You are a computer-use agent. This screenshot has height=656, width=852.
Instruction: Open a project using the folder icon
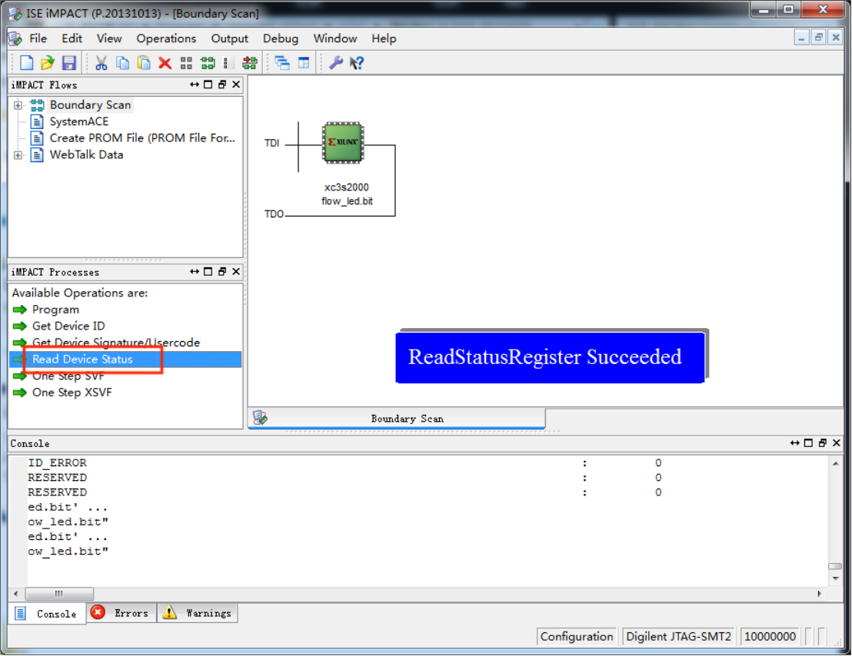[x=48, y=63]
